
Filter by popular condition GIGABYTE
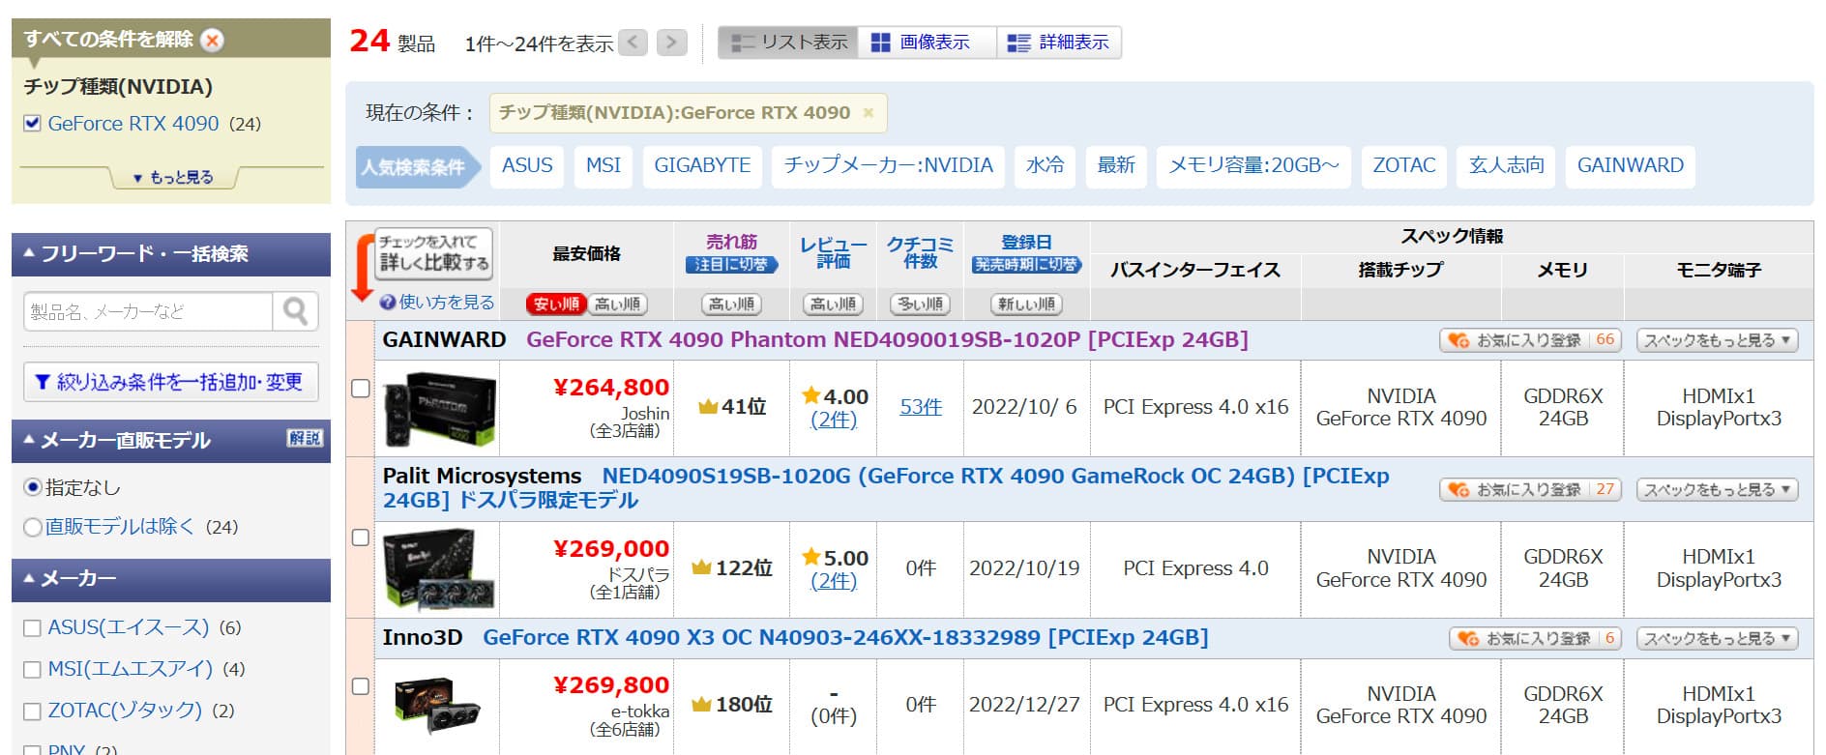tap(702, 166)
